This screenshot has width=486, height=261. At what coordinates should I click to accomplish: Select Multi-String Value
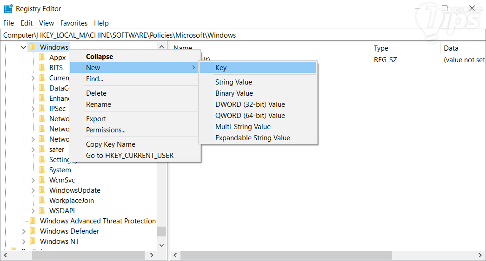tap(258, 127)
